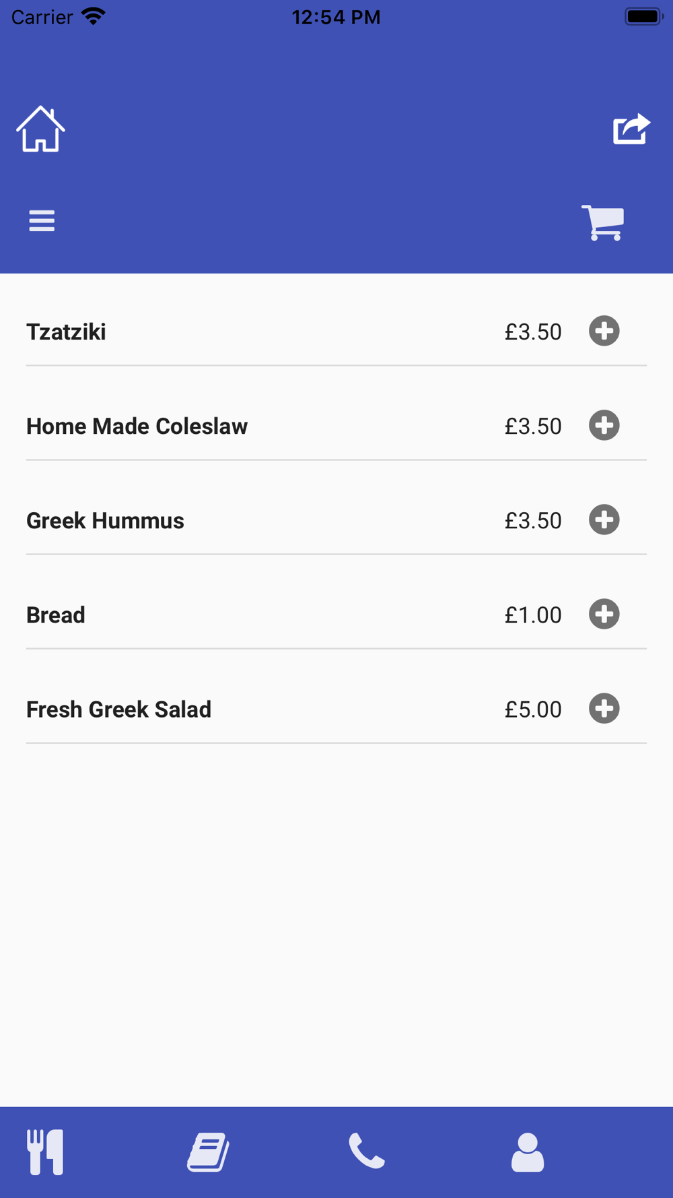
Task: Add Tzatziki to the order
Action: (604, 331)
